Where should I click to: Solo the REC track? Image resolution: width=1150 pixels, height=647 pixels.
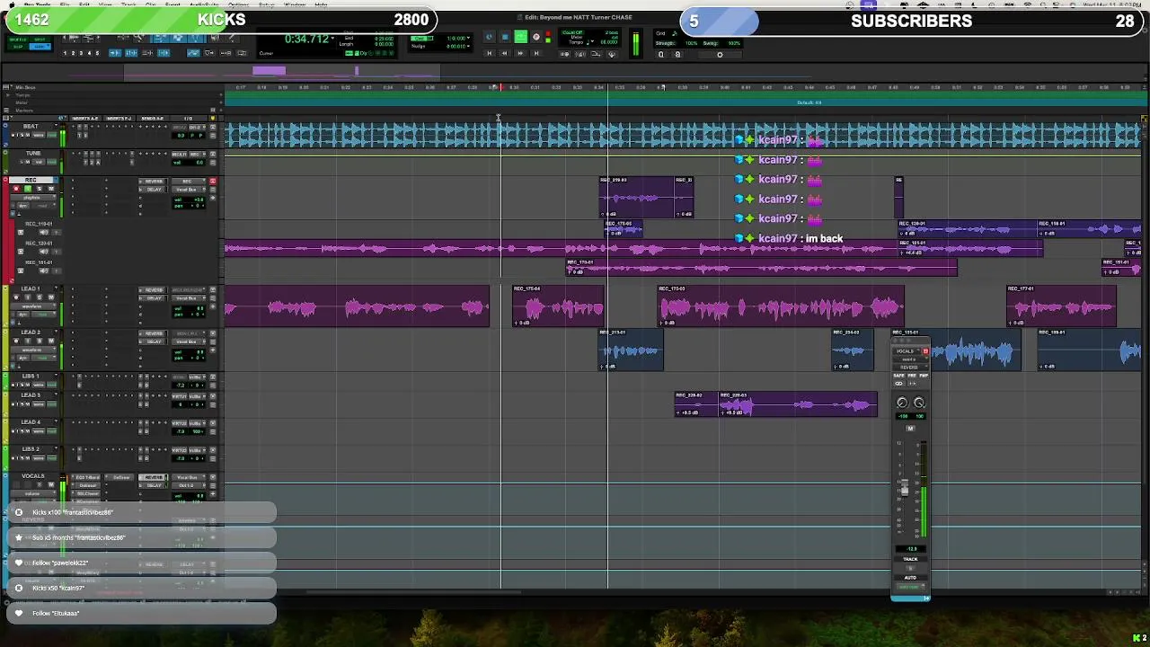pyautogui.click(x=40, y=189)
